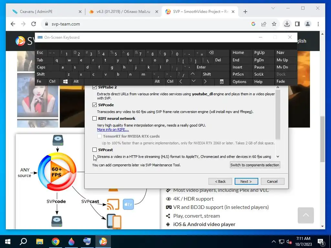The width and height of the screenshot is (331, 248).
Task: Click SVP installer icon in taskbar
Action: 103,242
